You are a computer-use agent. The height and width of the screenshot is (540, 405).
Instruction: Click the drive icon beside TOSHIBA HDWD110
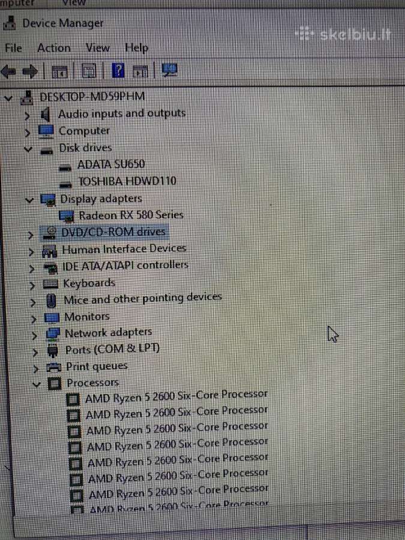point(65,185)
